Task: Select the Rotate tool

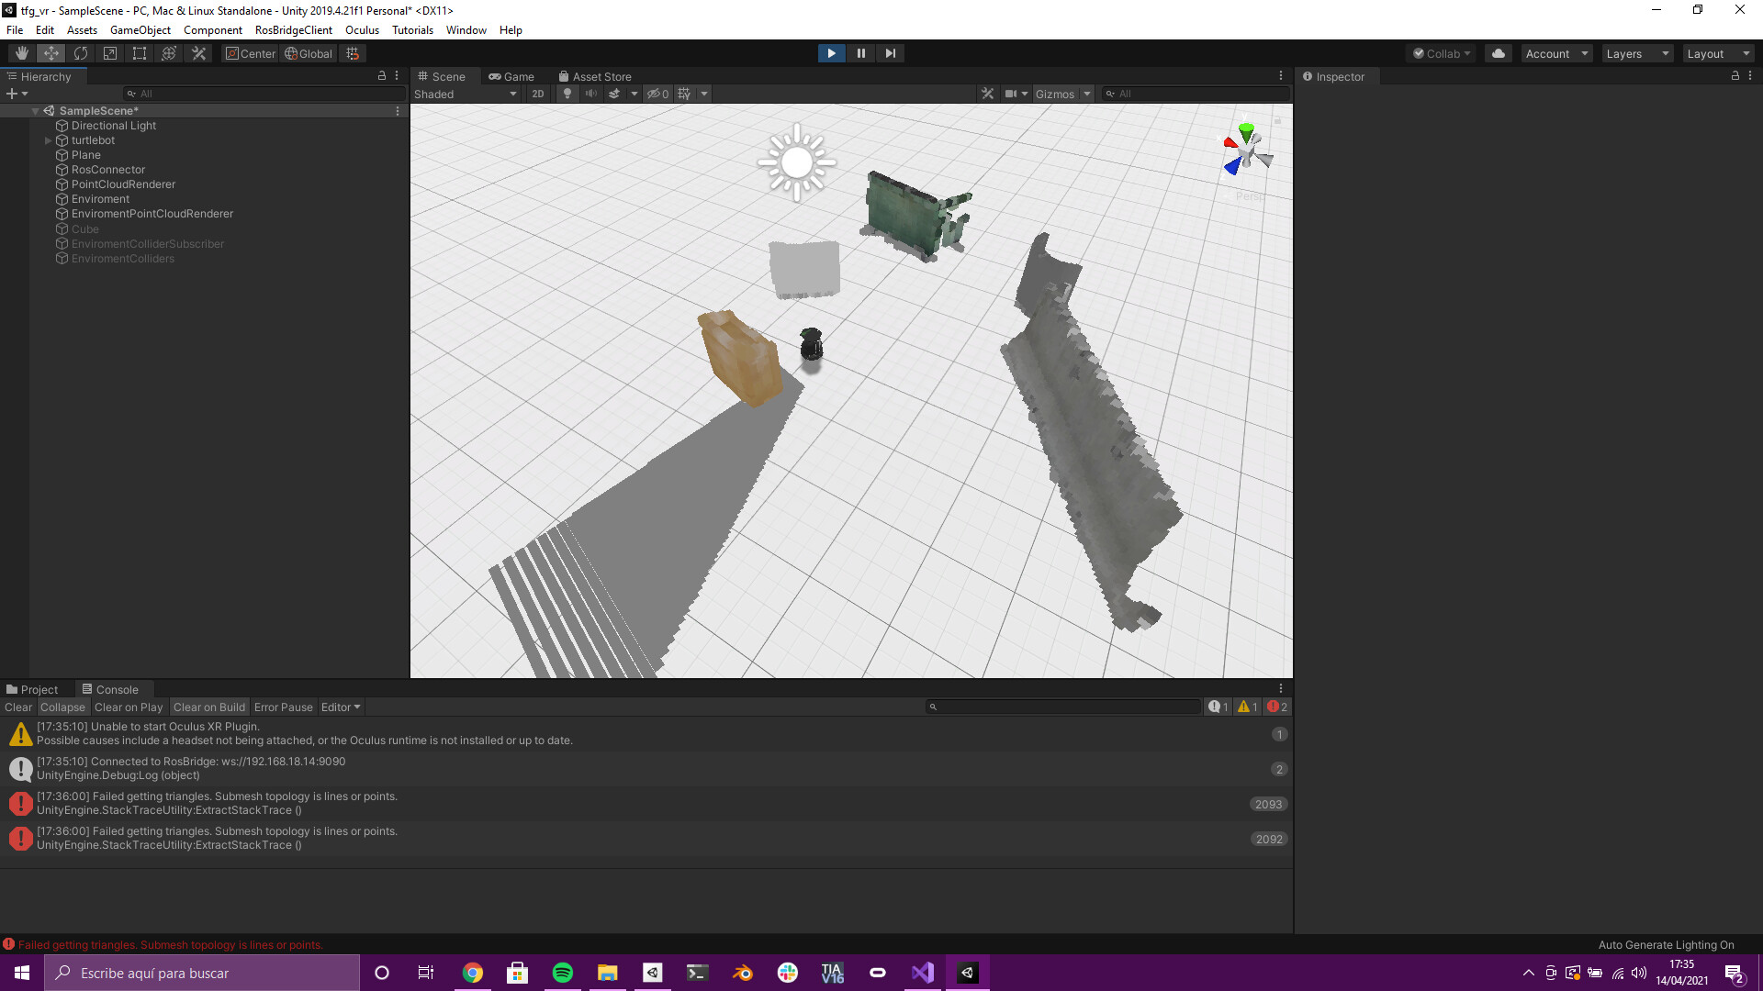Action: click(81, 53)
